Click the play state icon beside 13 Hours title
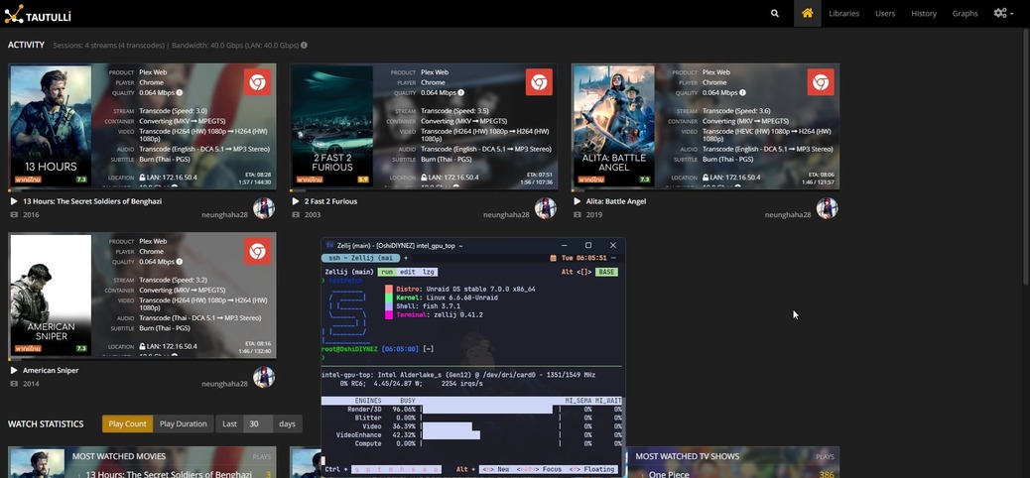 pyautogui.click(x=14, y=201)
